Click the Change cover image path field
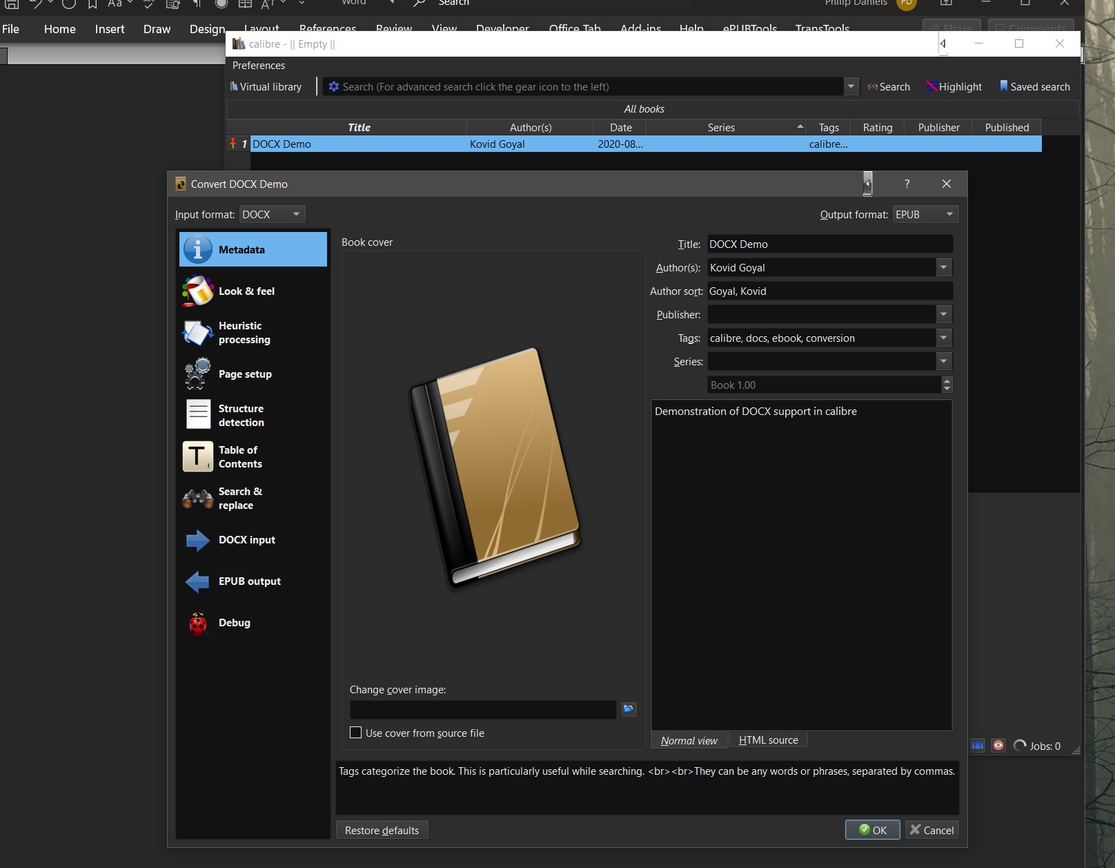Viewport: 1115px width, 868px height. pos(483,709)
